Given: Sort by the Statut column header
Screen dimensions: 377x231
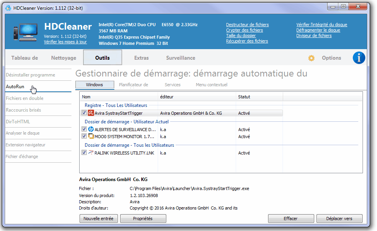Looking at the screenshot, I should click(x=259, y=97).
